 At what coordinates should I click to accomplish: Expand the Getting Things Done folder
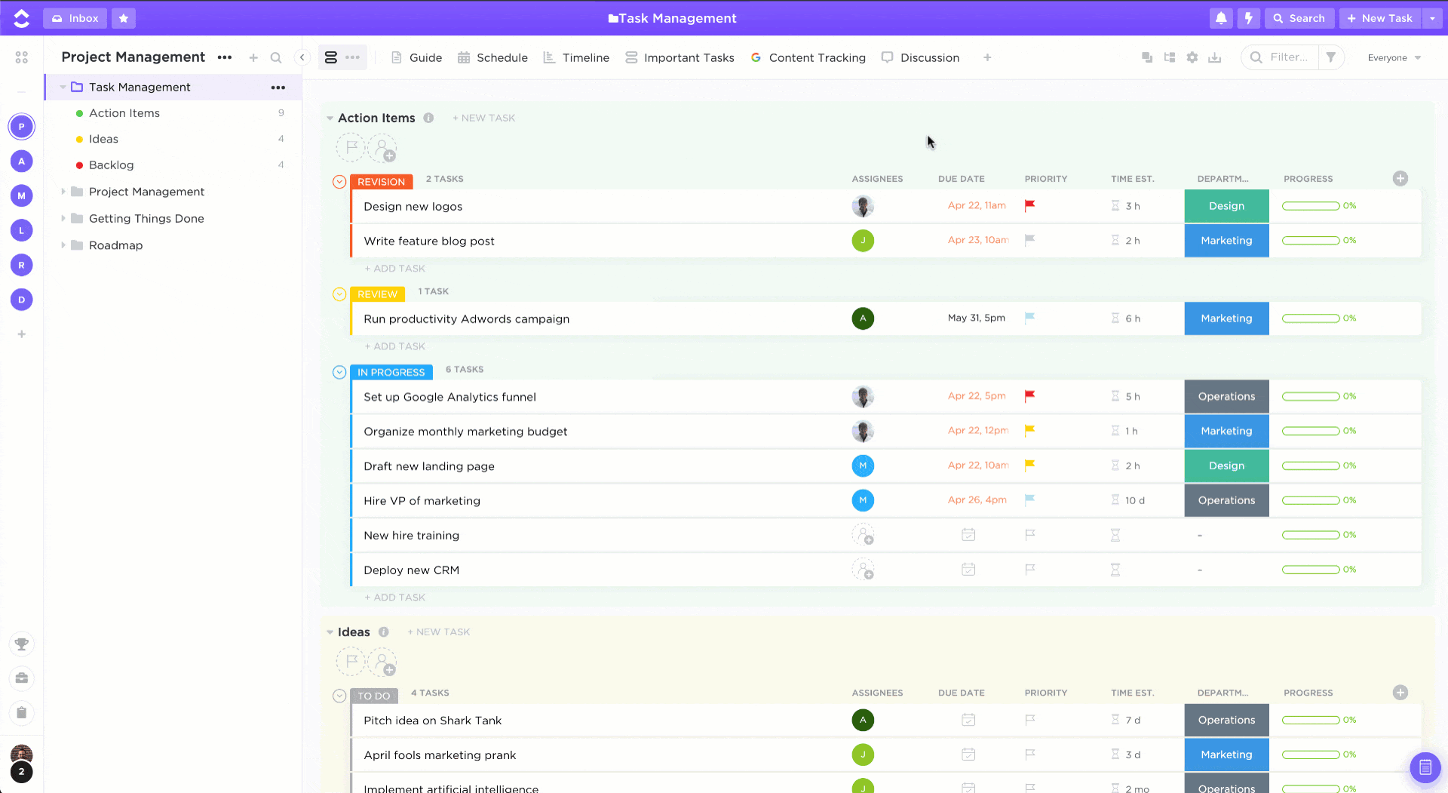click(63, 219)
